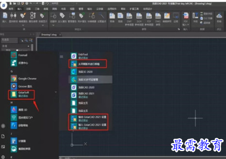Screen dimensions: 226x159
Task: Click the last icon at ribbon's right end
Action: pos(219,15)
